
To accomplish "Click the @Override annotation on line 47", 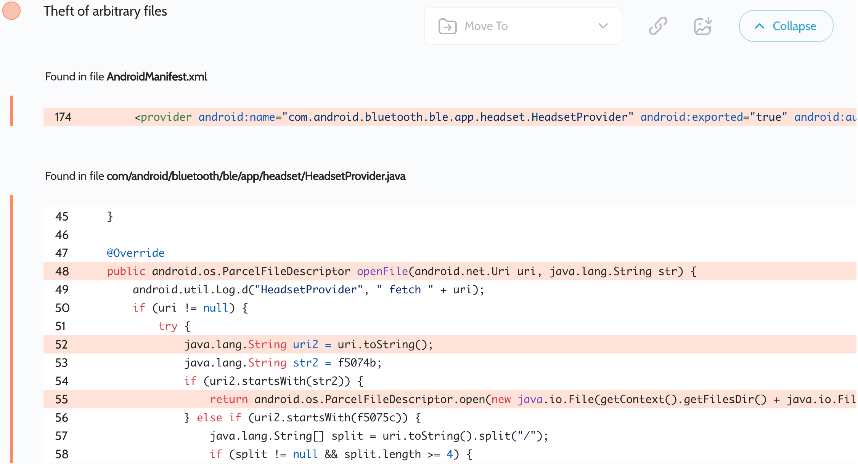I will (x=135, y=253).
